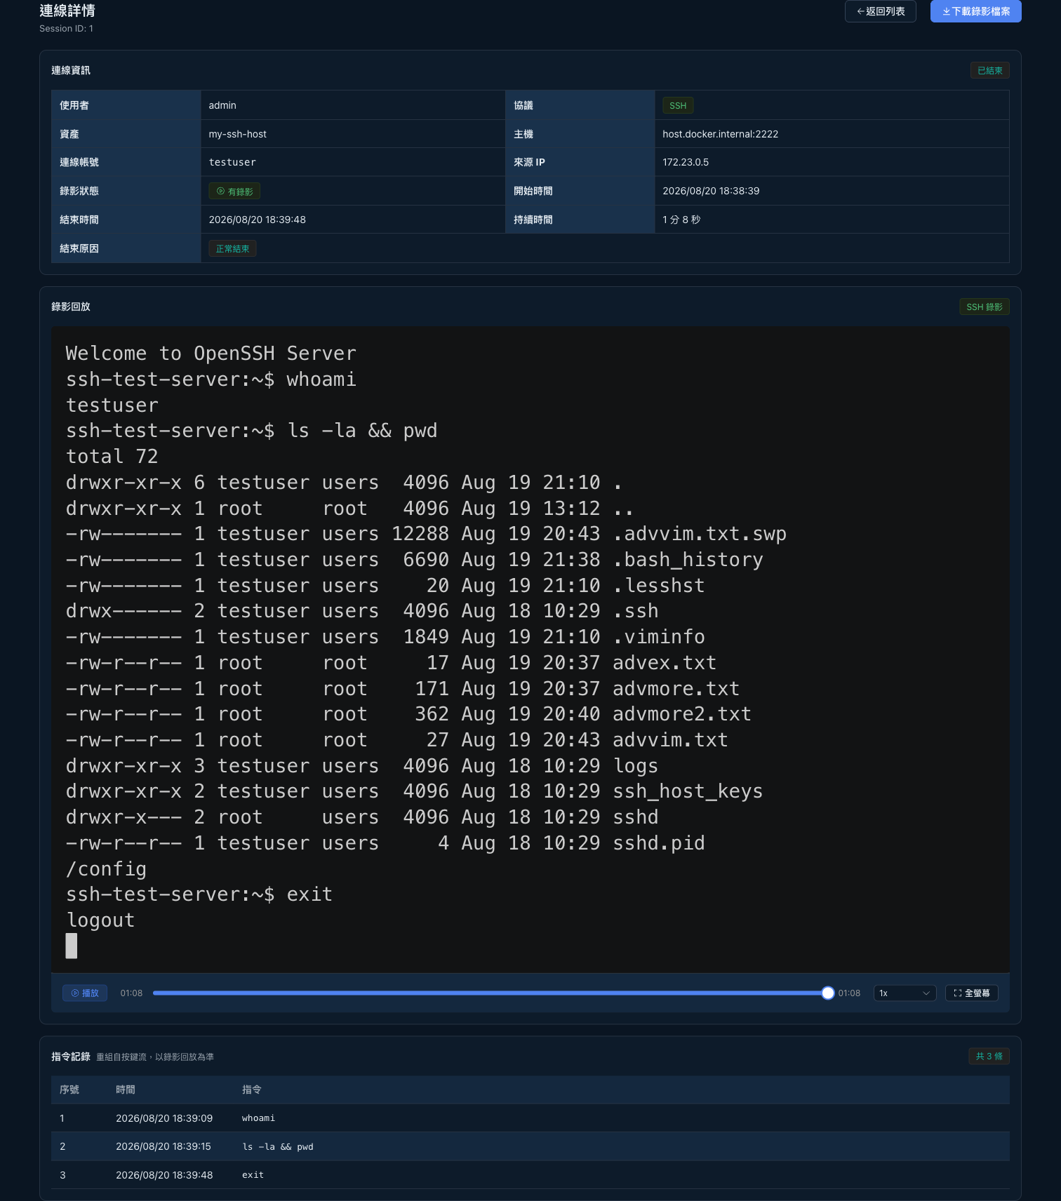1061x1201 pixels.
Task: Click the .viminfo line in terminal
Action: (385, 637)
